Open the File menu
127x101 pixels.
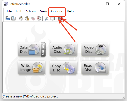point(9,11)
